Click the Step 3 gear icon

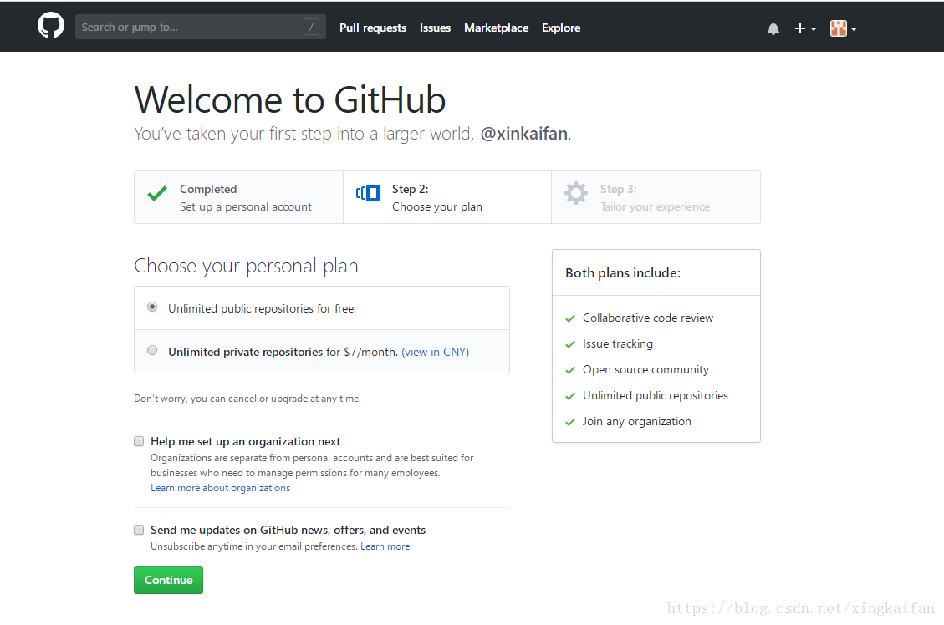(x=575, y=192)
